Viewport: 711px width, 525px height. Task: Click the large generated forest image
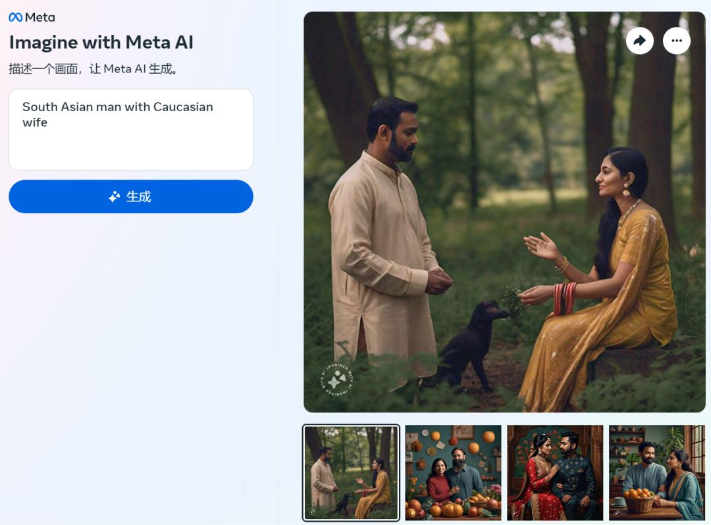pyautogui.click(x=505, y=212)
